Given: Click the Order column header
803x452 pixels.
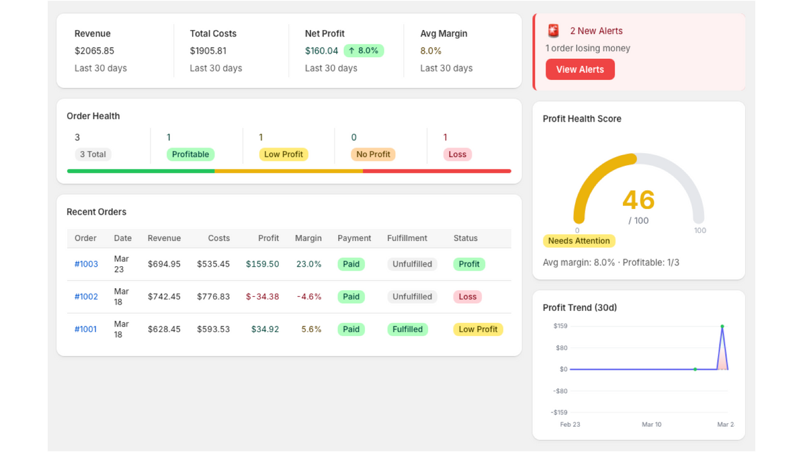Looking at the screenshot, I should click(x=86, y=239).
